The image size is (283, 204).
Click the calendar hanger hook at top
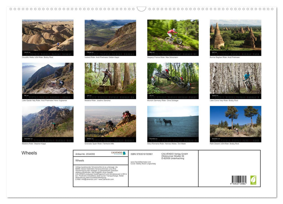[141, 9]
